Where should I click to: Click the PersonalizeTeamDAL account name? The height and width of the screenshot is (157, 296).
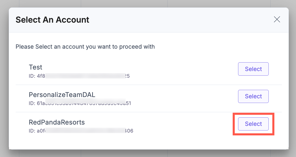[x=62, y=95]
